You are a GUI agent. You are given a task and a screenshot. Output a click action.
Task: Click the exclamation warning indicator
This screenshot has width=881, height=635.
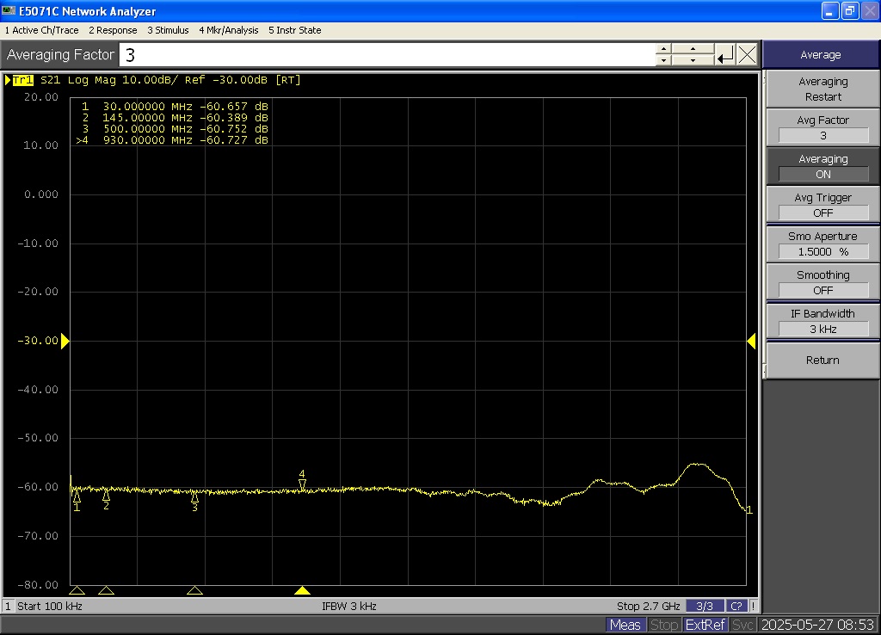click(x=753, y=607)
